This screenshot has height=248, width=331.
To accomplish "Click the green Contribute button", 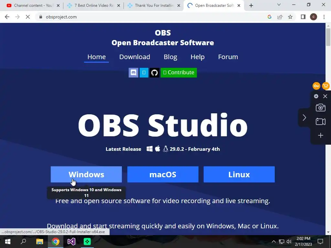I will [x=178, y=73].
